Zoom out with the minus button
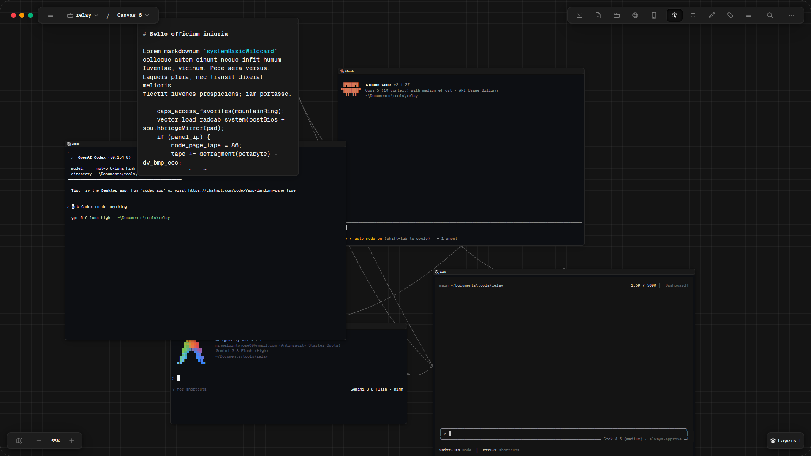 pyautogui.click(x=39, y=441)
